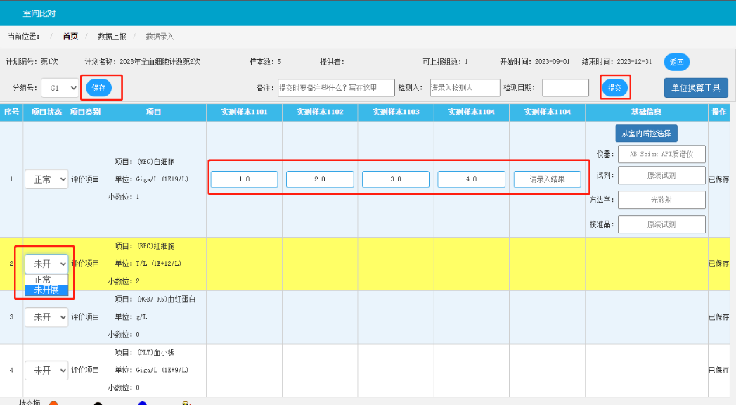Click 评价项目 in the 白细胞 row
The width and height of the screenshot is (736, 405).
click(x=85, y=179)
